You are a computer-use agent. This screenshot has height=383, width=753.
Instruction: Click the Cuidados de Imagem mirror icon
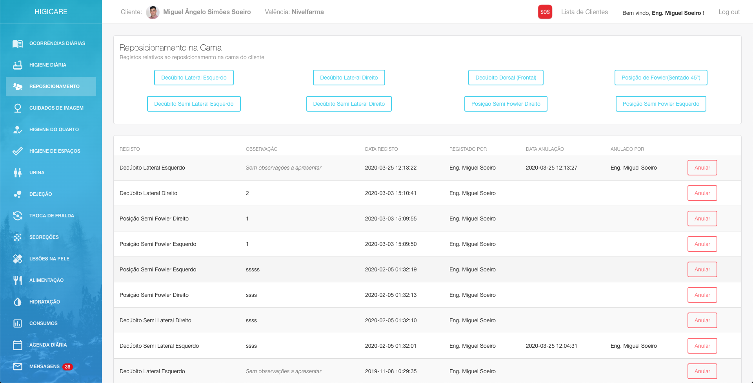[x=18, y=108]
